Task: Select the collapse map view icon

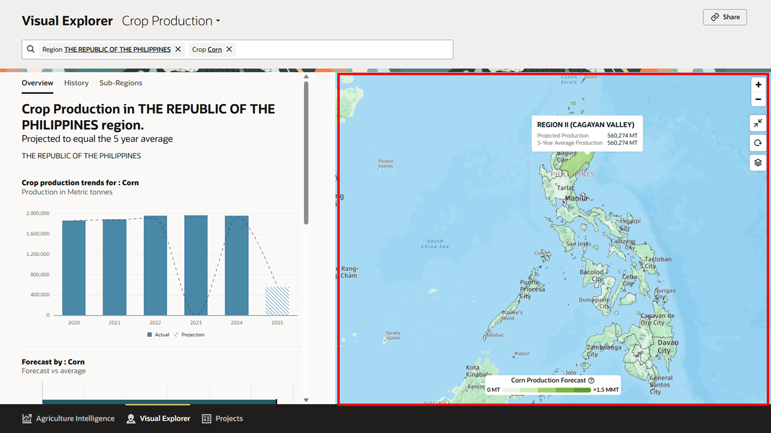Action: 758,123
